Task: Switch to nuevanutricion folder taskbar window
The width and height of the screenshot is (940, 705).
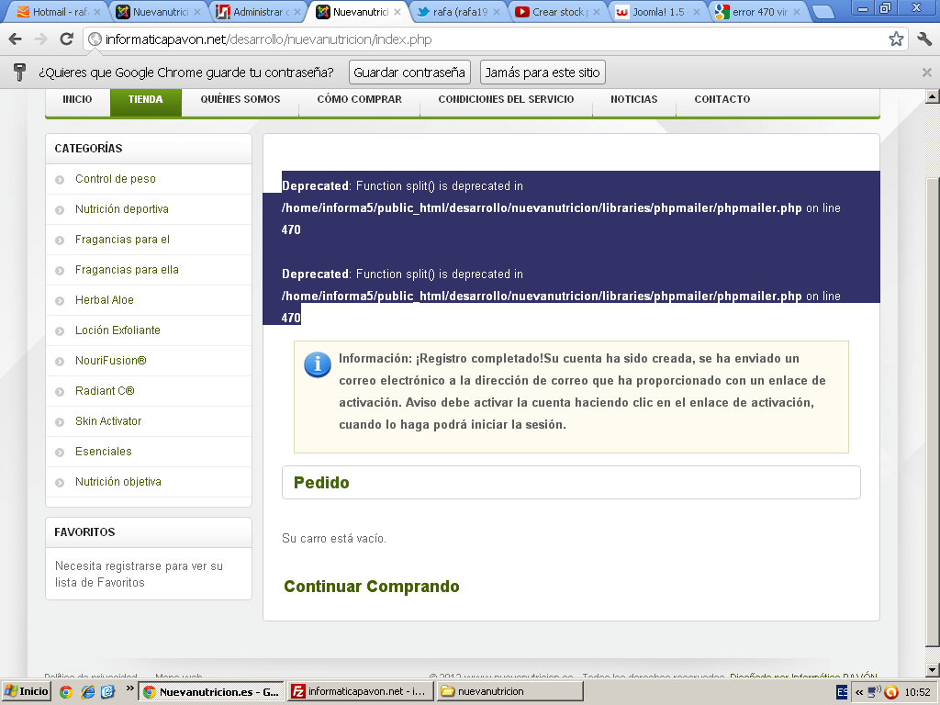Action: pyautogui.click(x=509, y=692)
